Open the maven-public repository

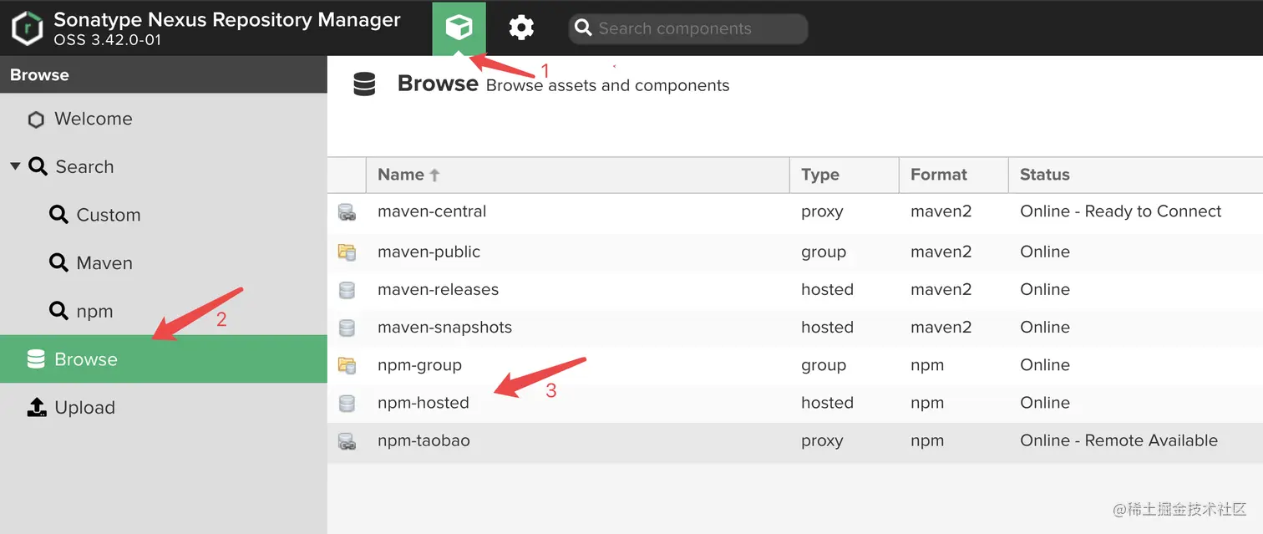point(429,252)
